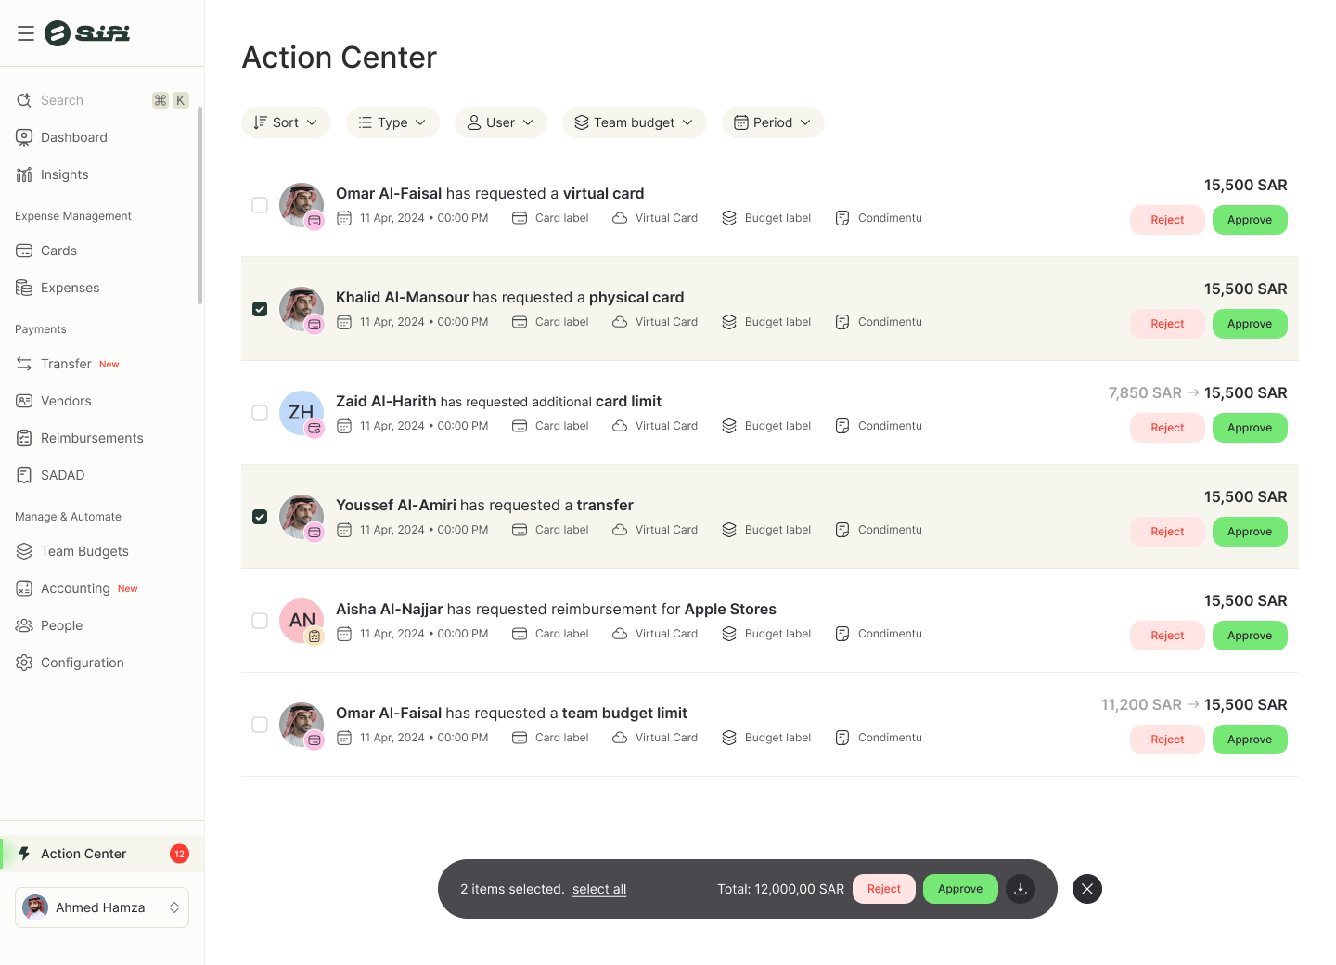Expand the Sort dropdown
Screen dimensions: 1336x965
[286, 122]
